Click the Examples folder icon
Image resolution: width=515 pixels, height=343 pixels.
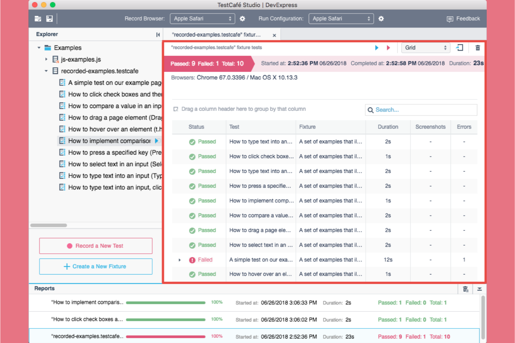click(x=48, y=48)
